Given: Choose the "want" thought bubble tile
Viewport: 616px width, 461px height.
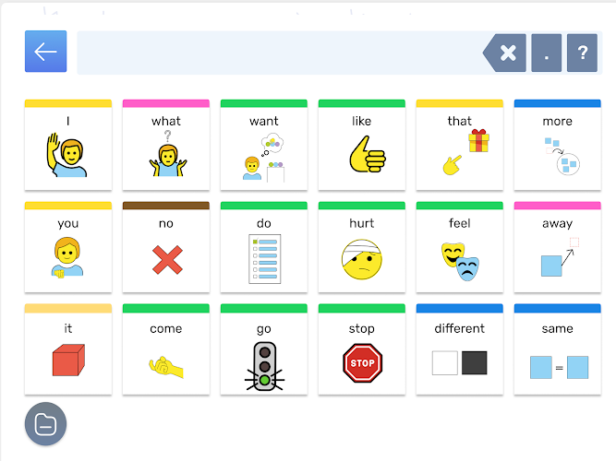Looking at the screenshot, I should point(263,145).
